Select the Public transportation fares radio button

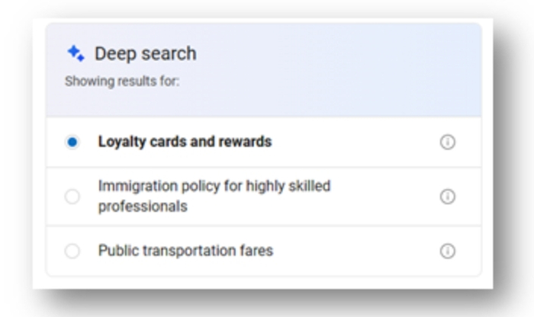coord(72,251)
